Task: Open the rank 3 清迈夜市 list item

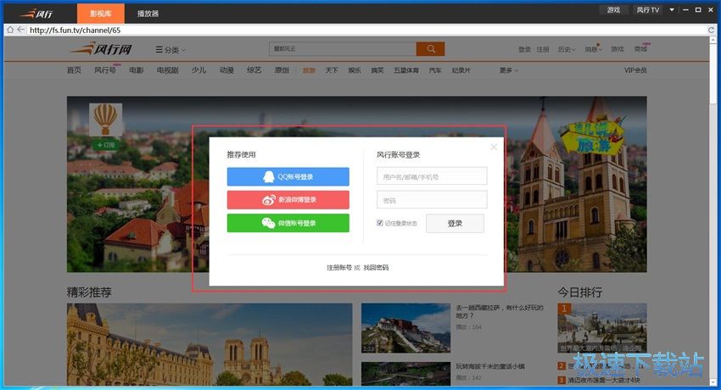Action: click(600, 381)
